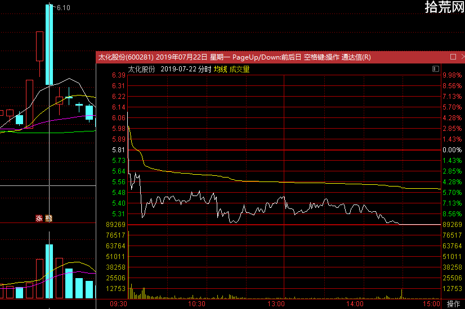Click the 6.14 price axis label
Image resolution: width=465 pixels, height=309 pixels.
click(119, 107)
